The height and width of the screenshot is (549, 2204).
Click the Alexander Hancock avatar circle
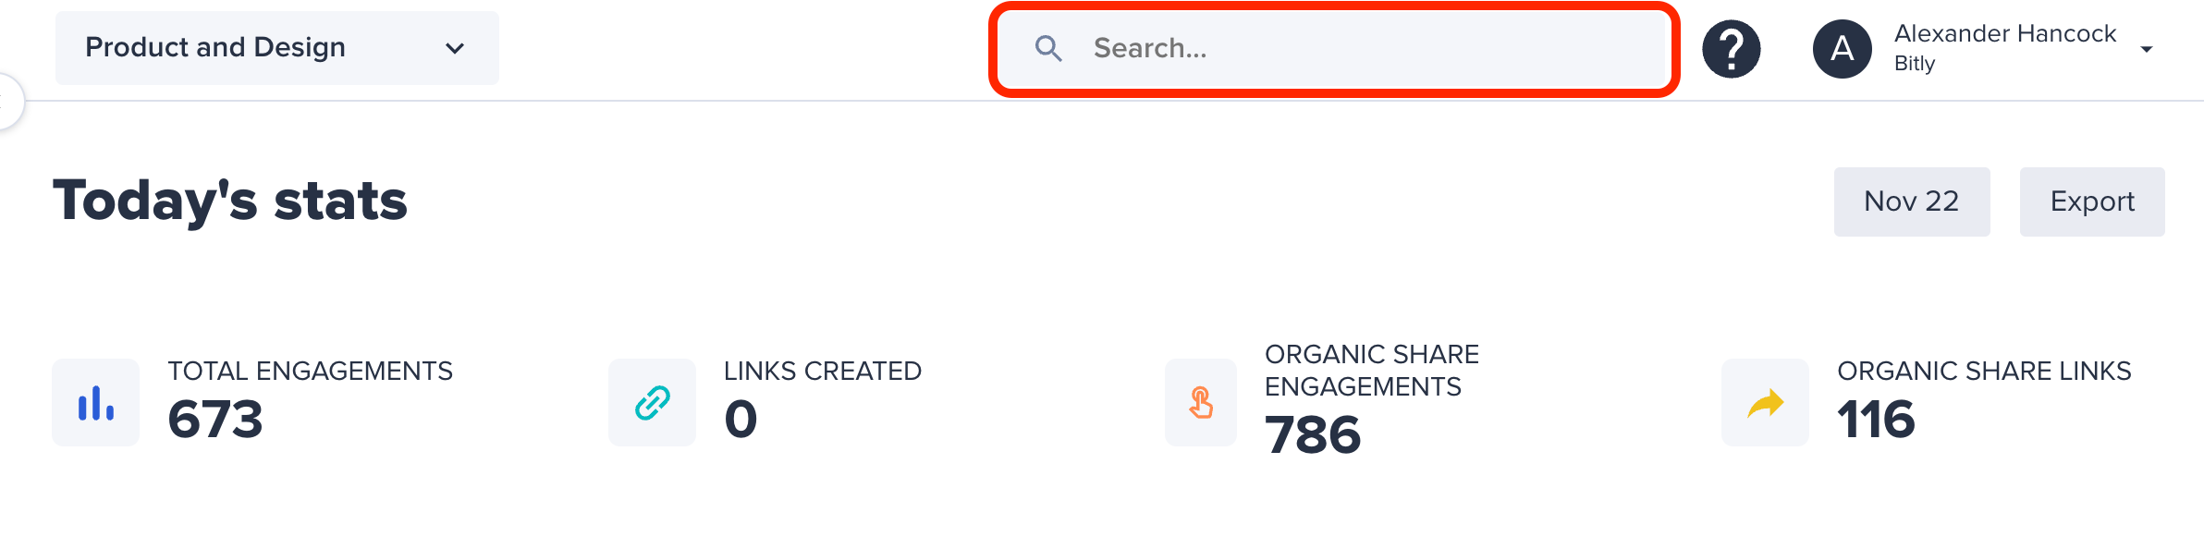click(1841, 48)
